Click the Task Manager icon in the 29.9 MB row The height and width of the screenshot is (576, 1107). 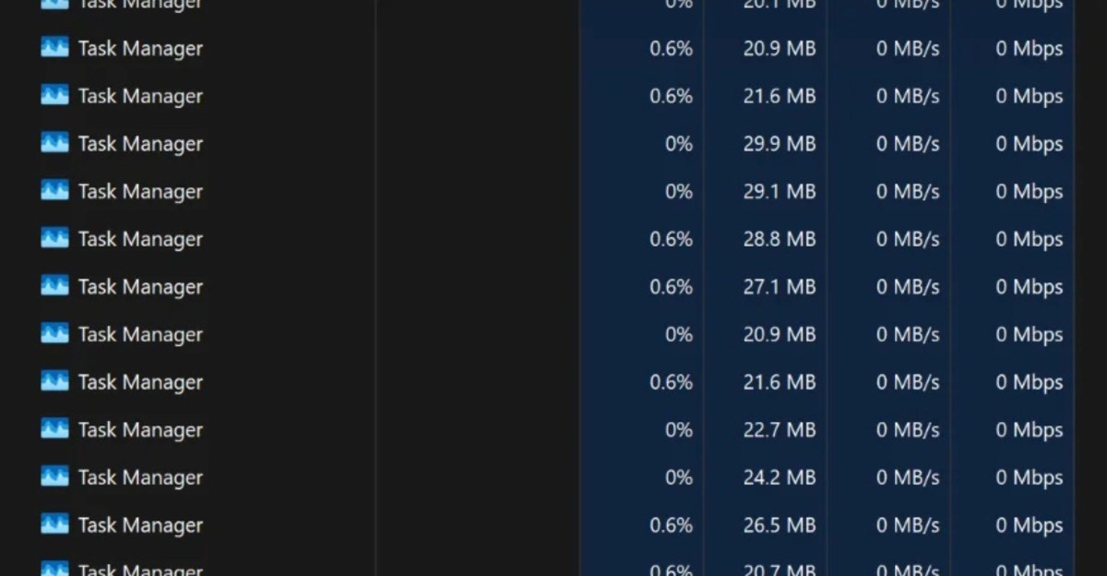pos(55,143)
